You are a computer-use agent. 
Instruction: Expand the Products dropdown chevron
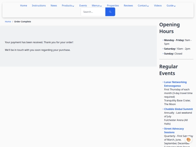(x=73, y=6)
